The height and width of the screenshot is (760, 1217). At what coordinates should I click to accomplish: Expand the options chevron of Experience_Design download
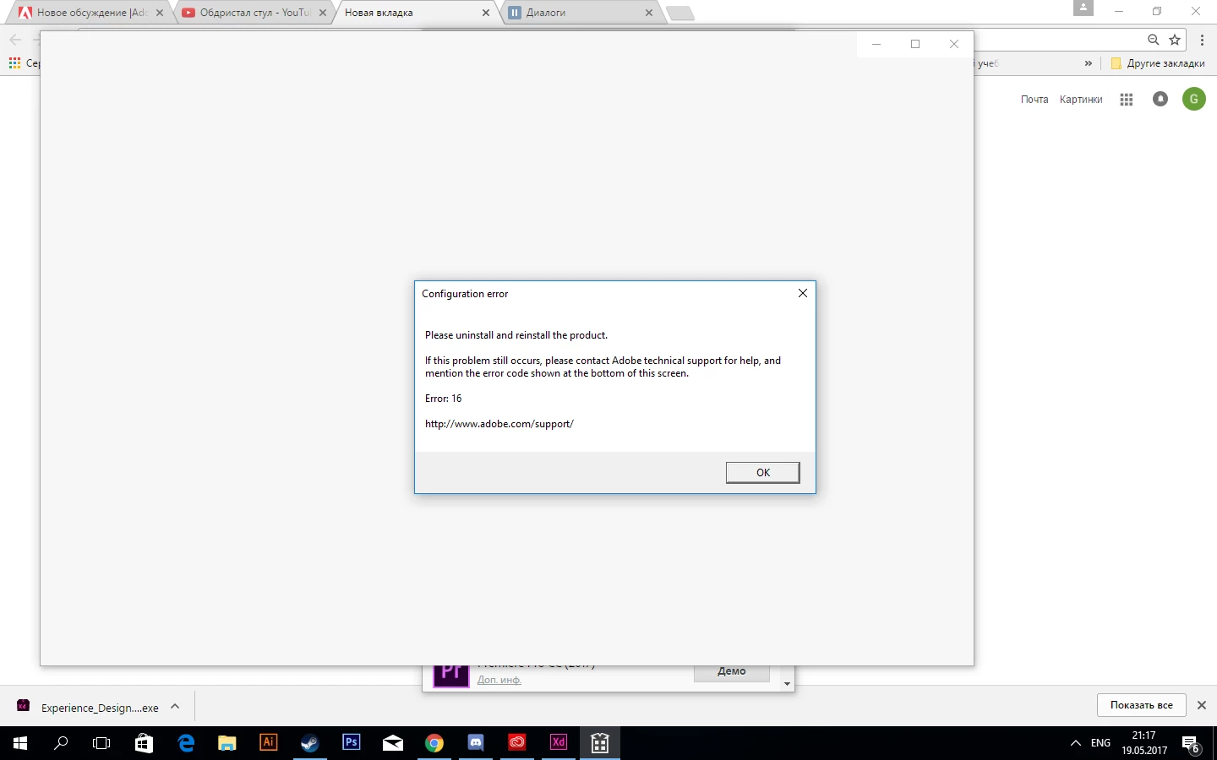pyautogui.click(x=175, y=707)
